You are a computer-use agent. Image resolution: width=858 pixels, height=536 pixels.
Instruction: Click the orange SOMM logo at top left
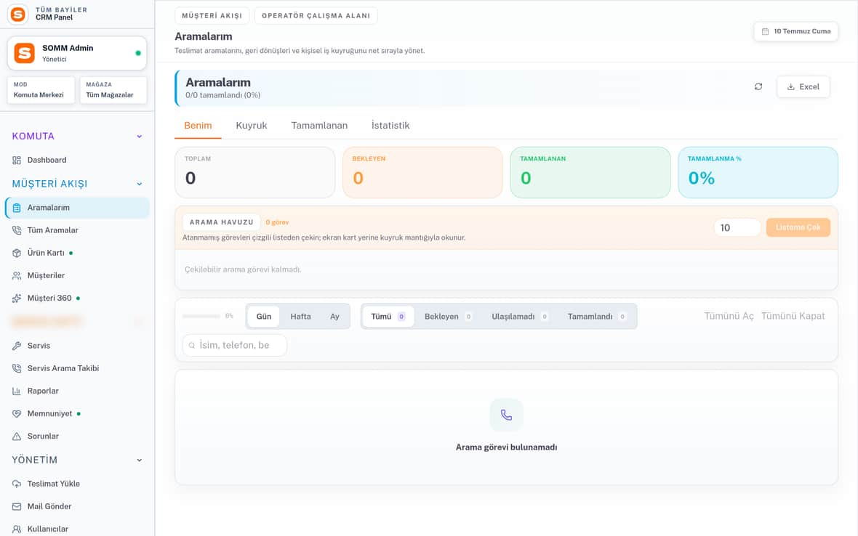18,15
